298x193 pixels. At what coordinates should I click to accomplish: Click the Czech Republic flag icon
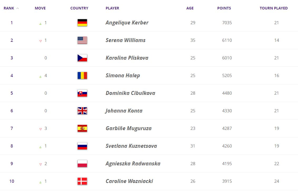(x=82, y=58)
